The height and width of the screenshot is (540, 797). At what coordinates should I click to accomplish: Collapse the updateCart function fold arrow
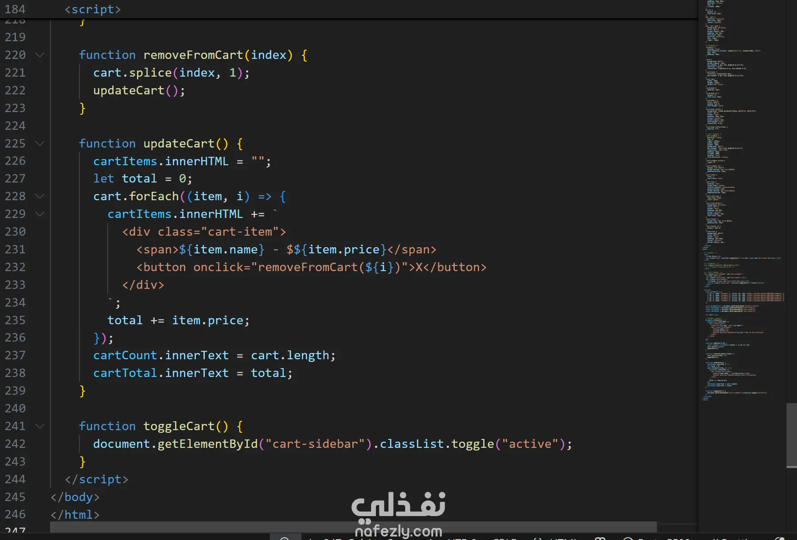pos(39,144)
